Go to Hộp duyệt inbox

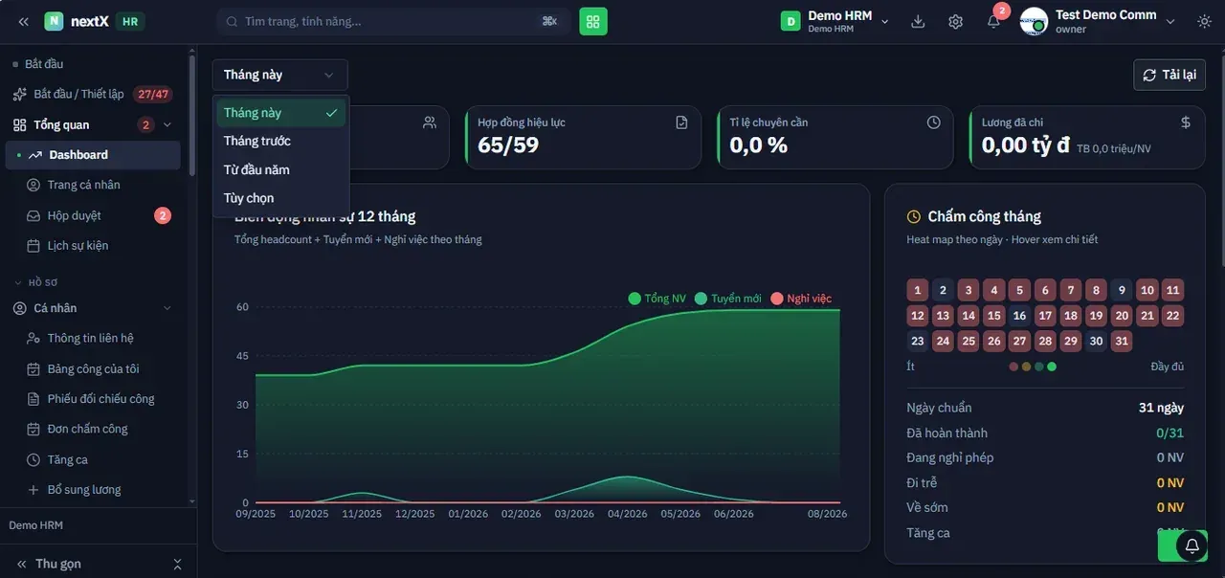pyautogui.click(x=92, y=215)
